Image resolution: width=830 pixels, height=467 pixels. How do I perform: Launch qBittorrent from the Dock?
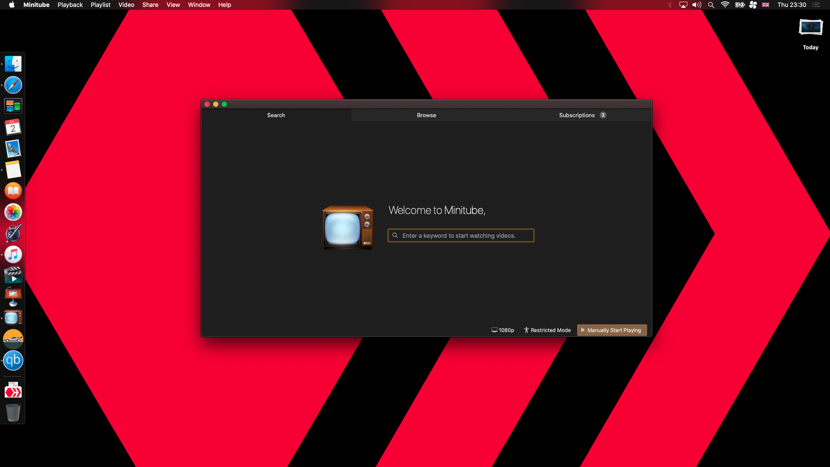(x=13, y=360)
